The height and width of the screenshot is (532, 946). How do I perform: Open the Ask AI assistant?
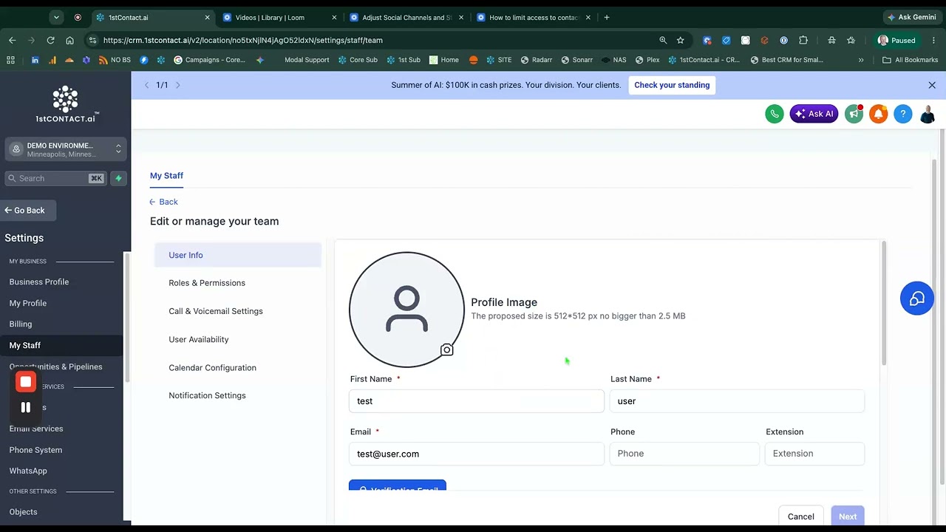pos(814,114)
